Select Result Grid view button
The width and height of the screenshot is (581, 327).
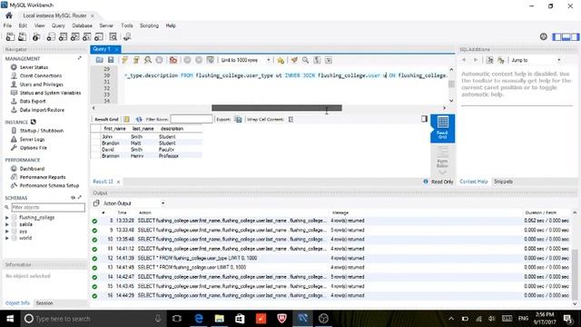[x=442, y=129]
